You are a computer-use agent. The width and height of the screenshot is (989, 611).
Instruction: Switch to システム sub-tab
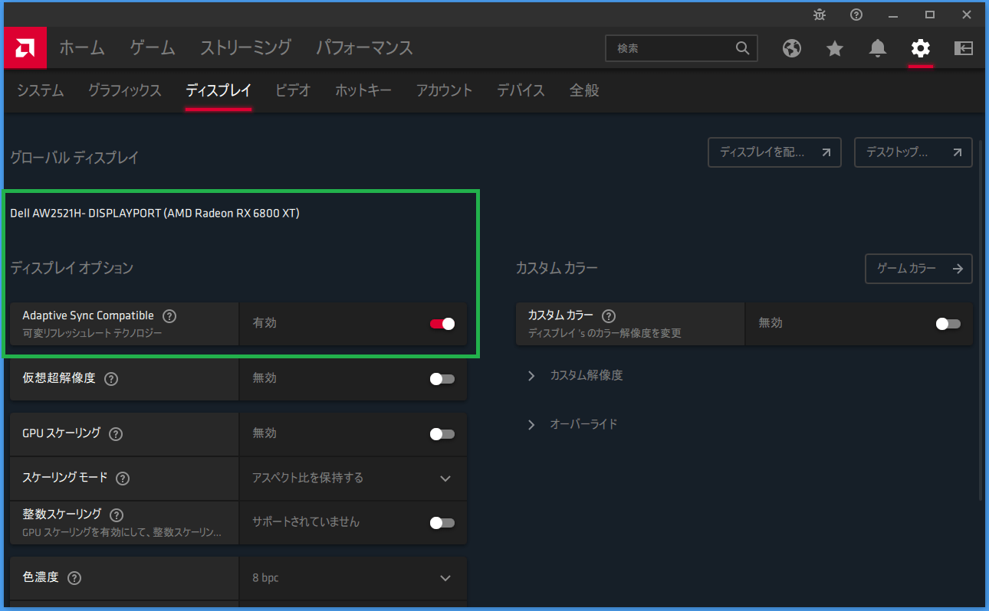(x=41, y=90)
